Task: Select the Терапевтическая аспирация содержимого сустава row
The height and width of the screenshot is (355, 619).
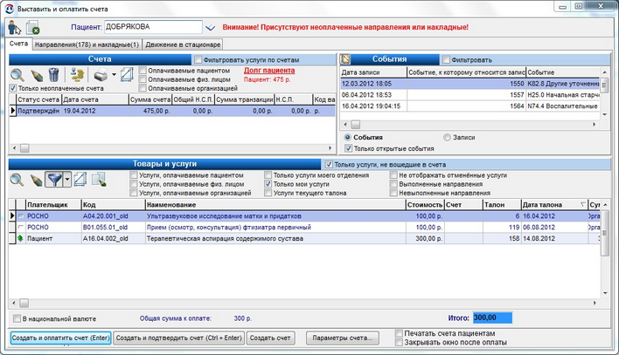Action: (x=304, y=238)
